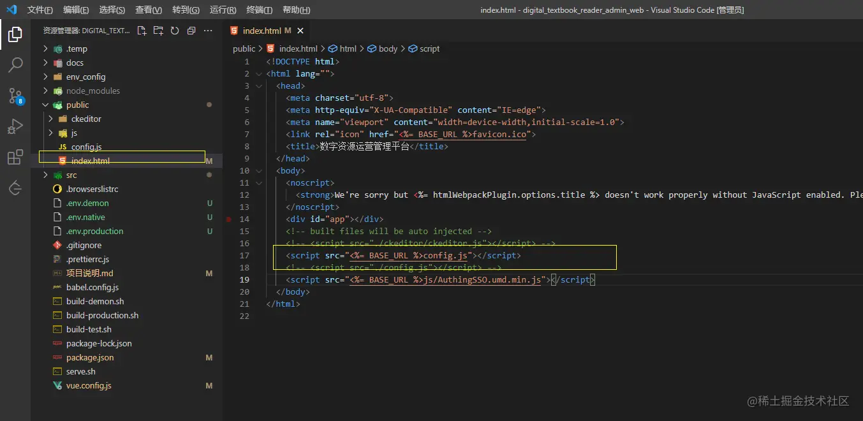
Task: Collapse the public folder
Action: click(x=45, y=105)
